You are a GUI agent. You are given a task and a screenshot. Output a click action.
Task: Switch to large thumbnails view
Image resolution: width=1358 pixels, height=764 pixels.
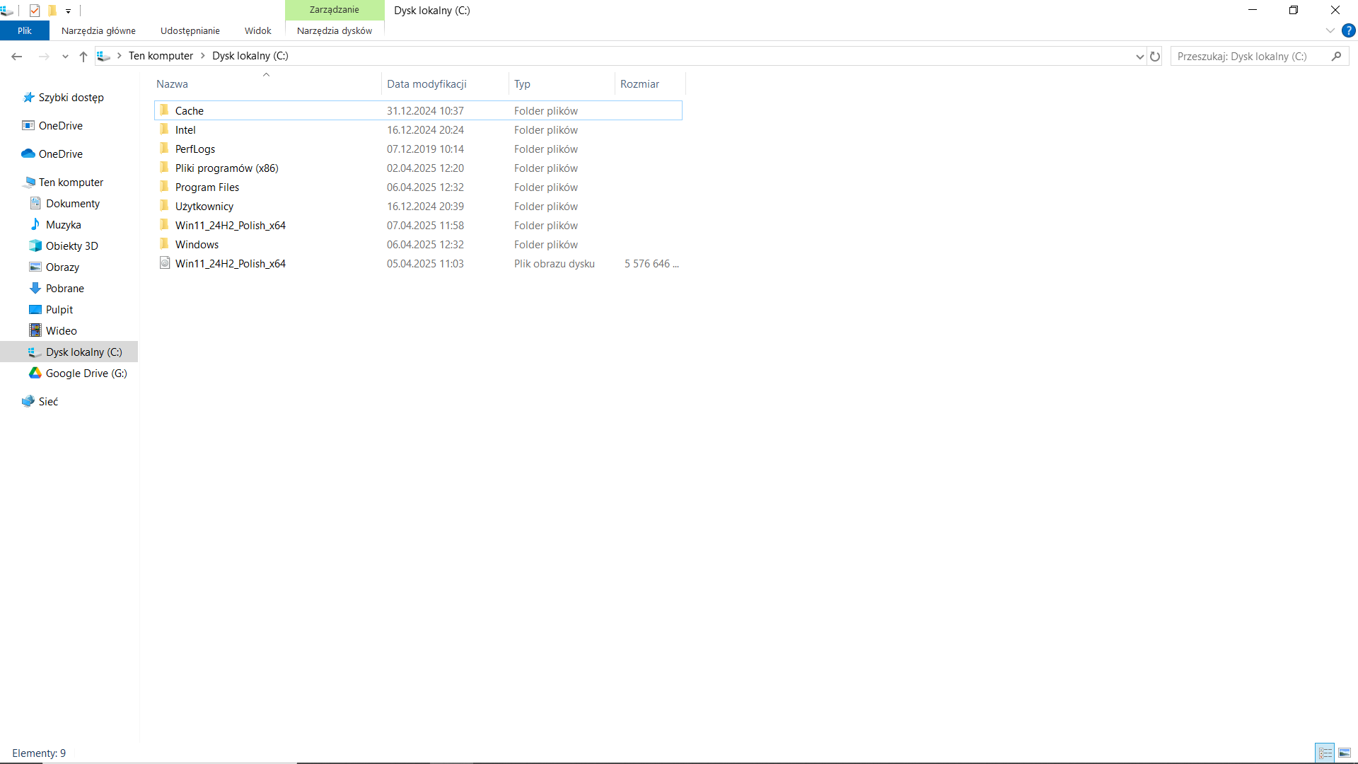pos(1345,753)
